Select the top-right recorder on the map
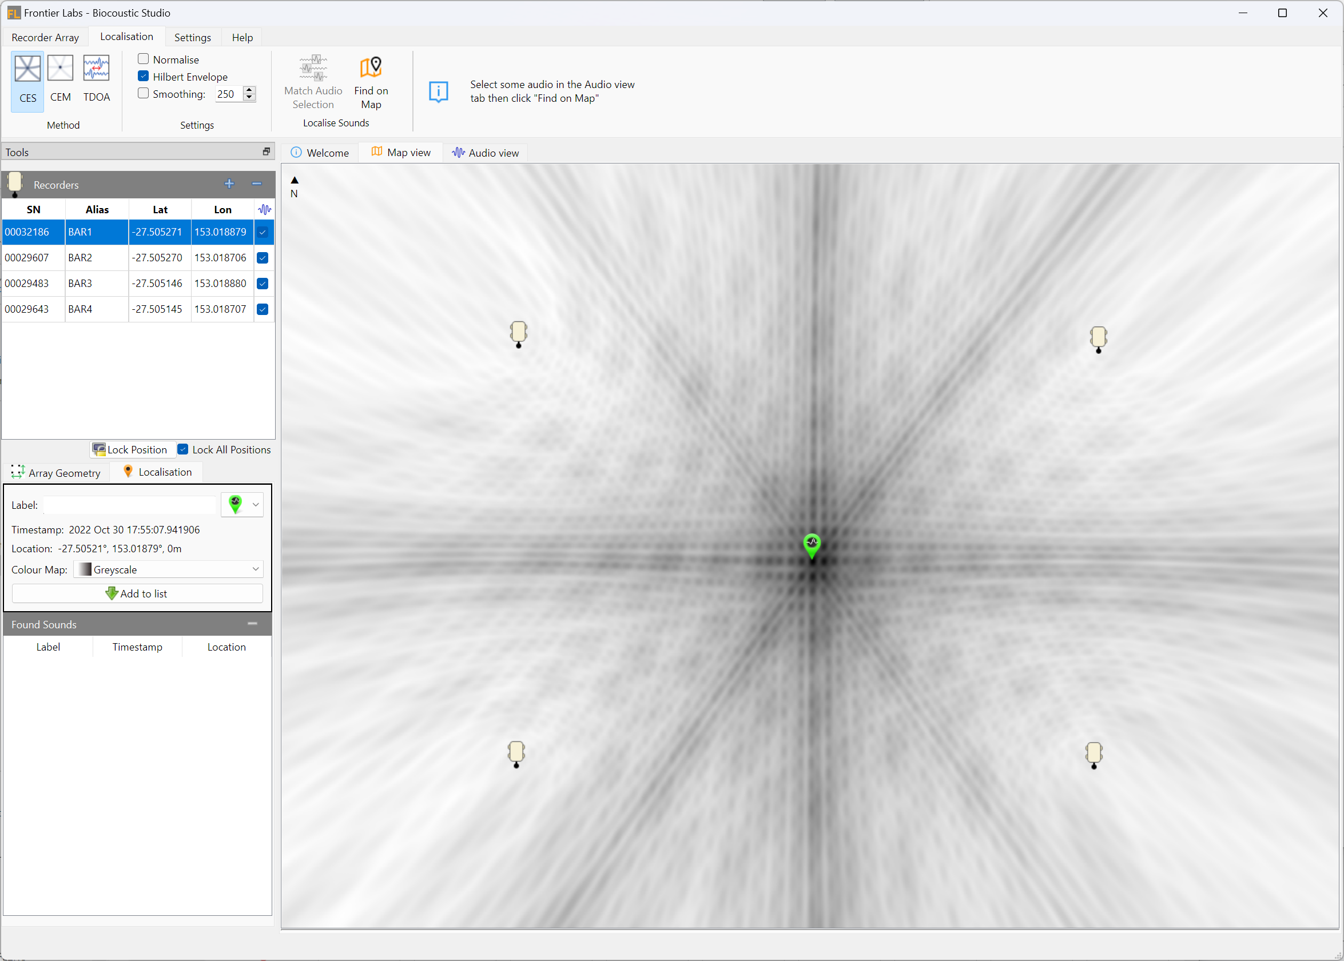The image size is (1344, 961). (x=1099, y=340)
